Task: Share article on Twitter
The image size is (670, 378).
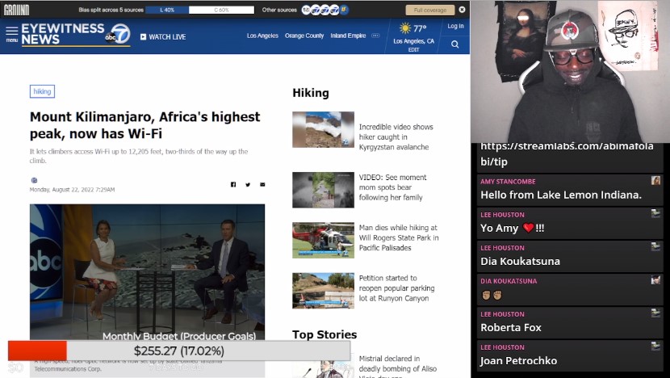Action: (248, 184)
